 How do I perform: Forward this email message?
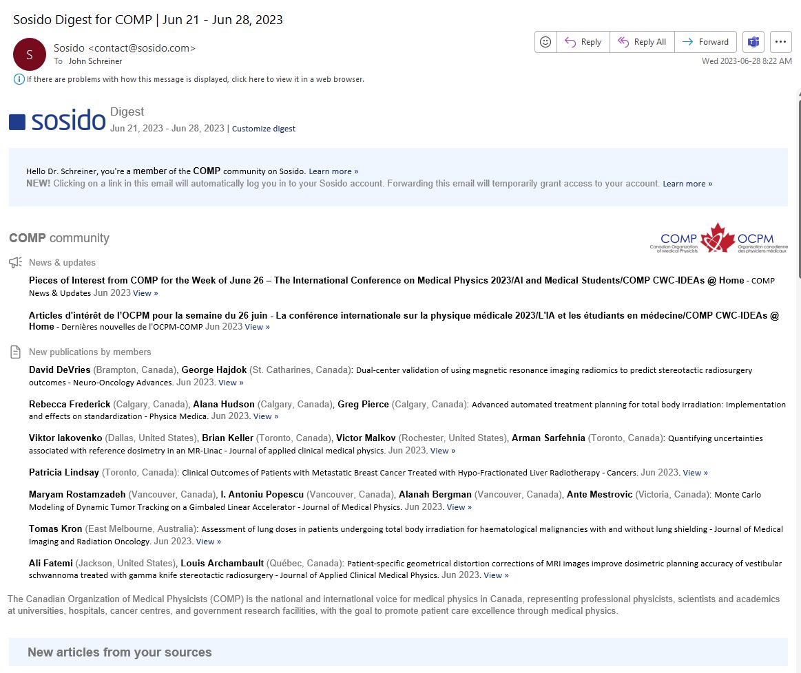(x=705, y=42)
